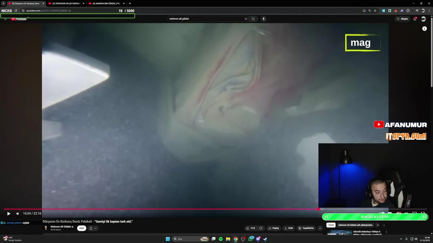The height and width of the screenshot is (243, 433).
Task: Open YouTube account avatar menu
Action: pyautogui.click(x=423, y=19)
